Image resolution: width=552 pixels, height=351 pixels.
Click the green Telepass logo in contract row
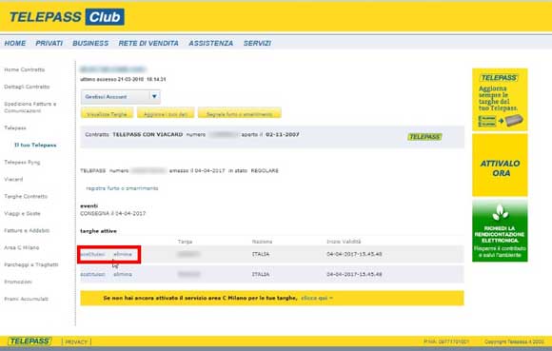[x=424, y=137]
